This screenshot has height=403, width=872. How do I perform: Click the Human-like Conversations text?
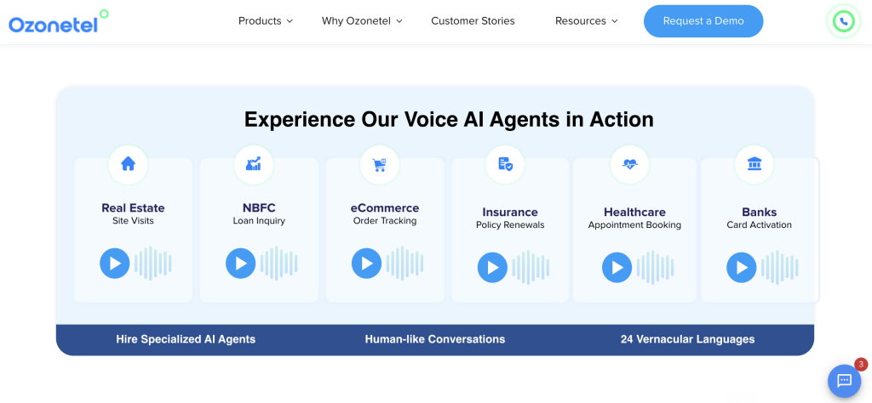435,339
